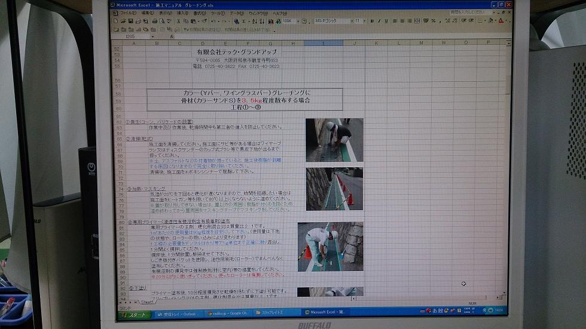Switch to radiko.jp Google Chrome window
This screenshot has width=586, height=329.
[227, 313]
